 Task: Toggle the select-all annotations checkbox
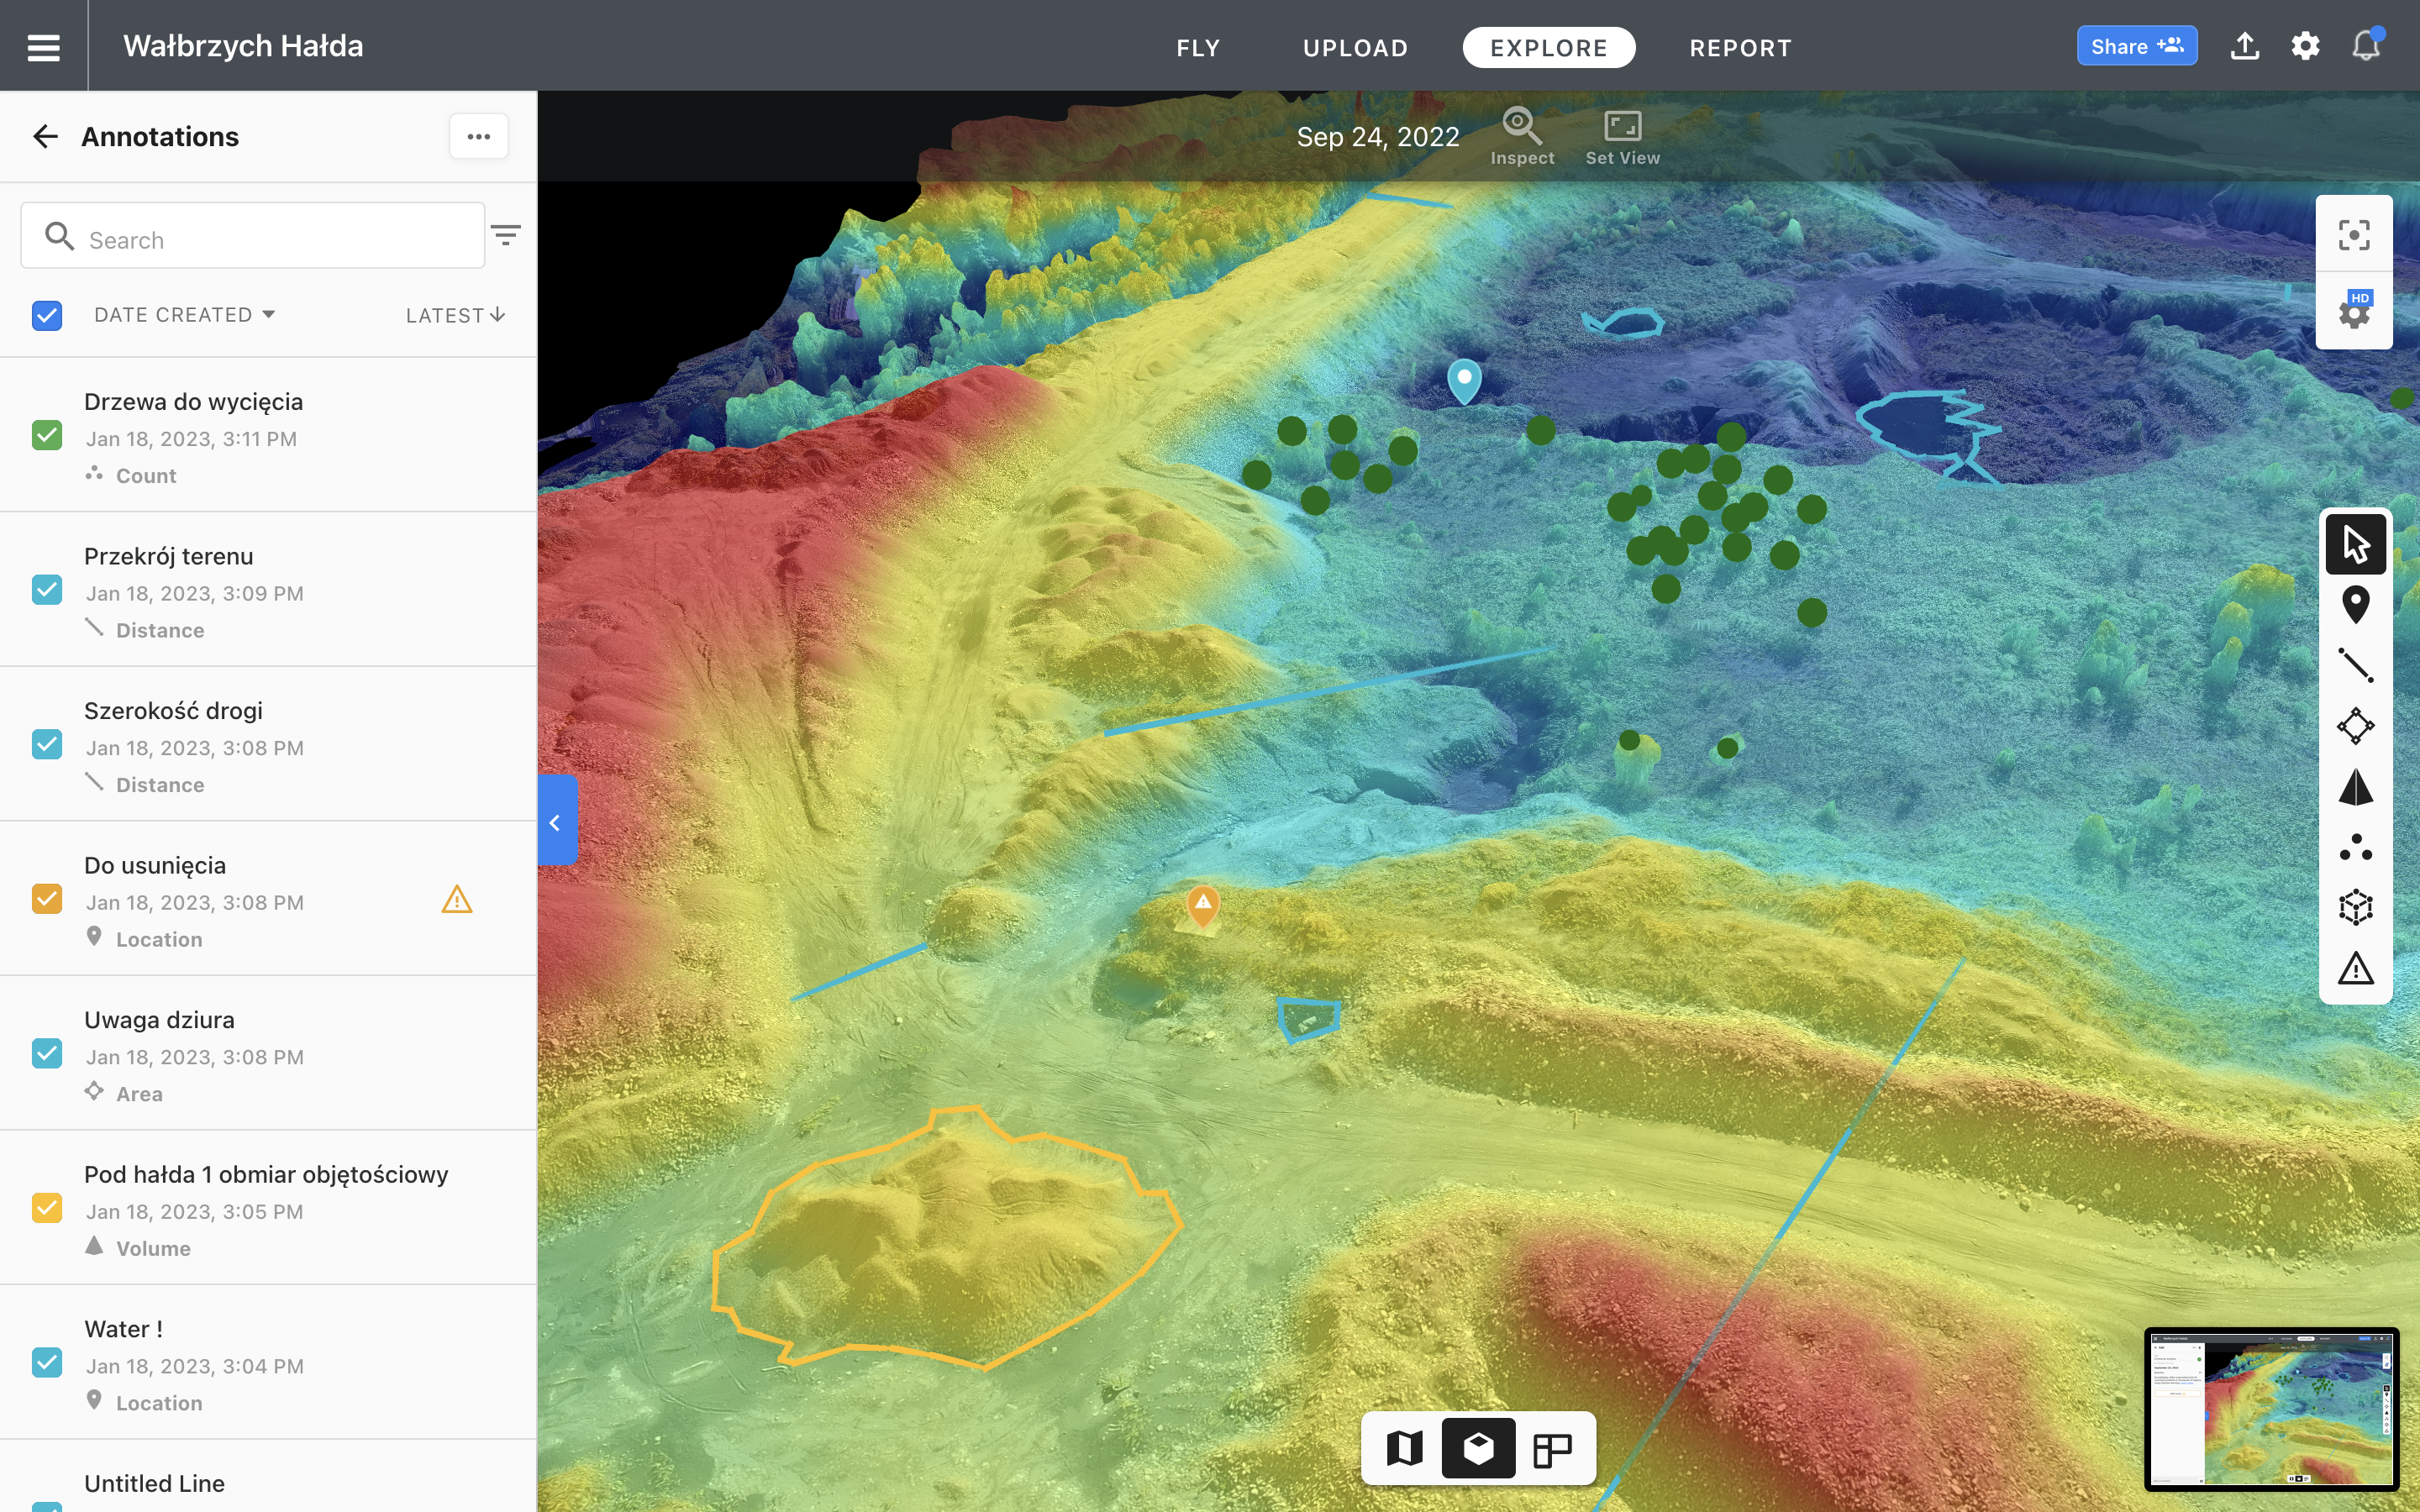click(x=47, y=315)
